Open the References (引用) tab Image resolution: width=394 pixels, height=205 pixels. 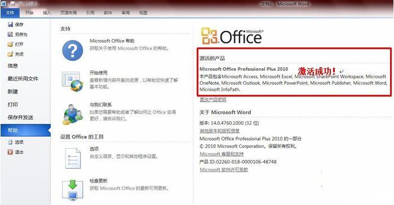(x=90, y=12)
